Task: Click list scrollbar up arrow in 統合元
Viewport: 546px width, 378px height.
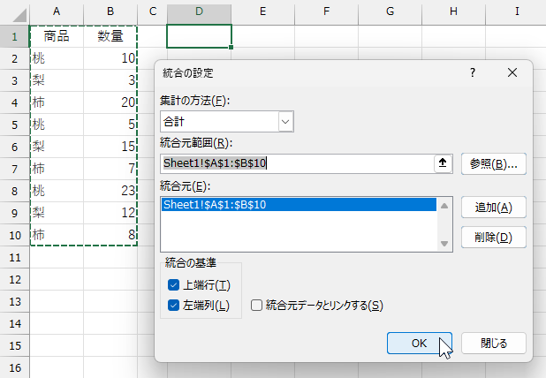Action: 444,206
